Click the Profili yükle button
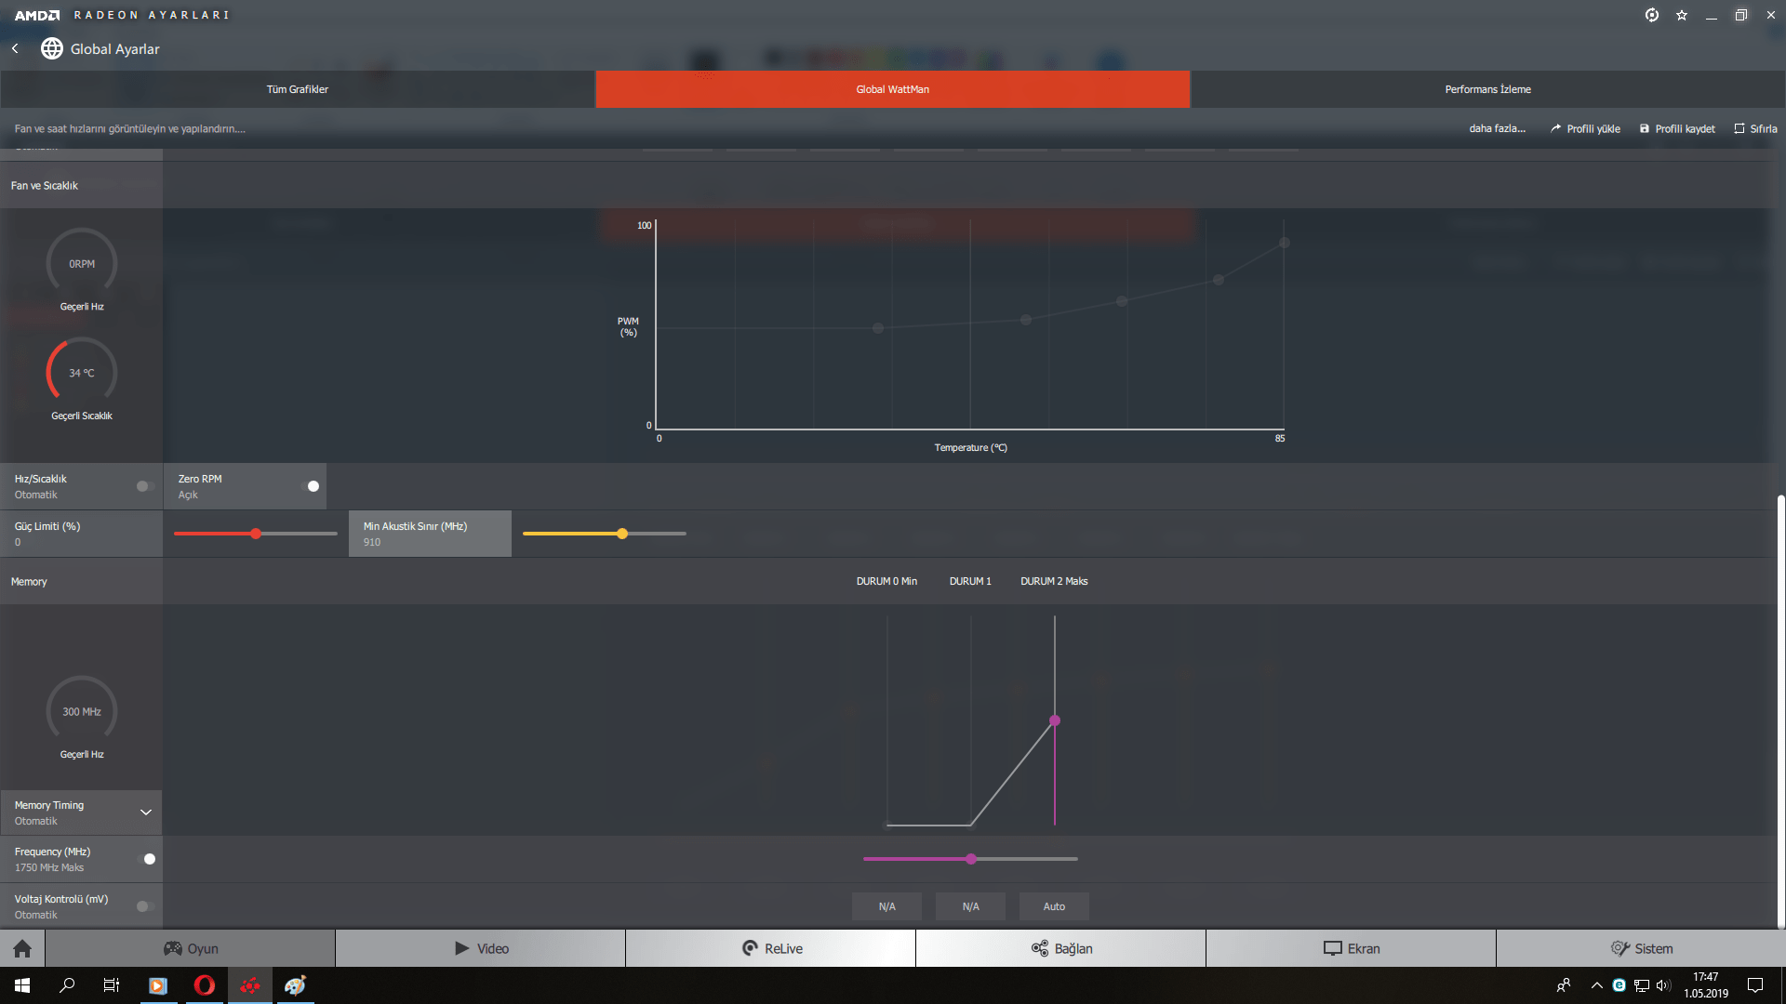This screenshot has height=1004, width=1786. pos(1585,128)
